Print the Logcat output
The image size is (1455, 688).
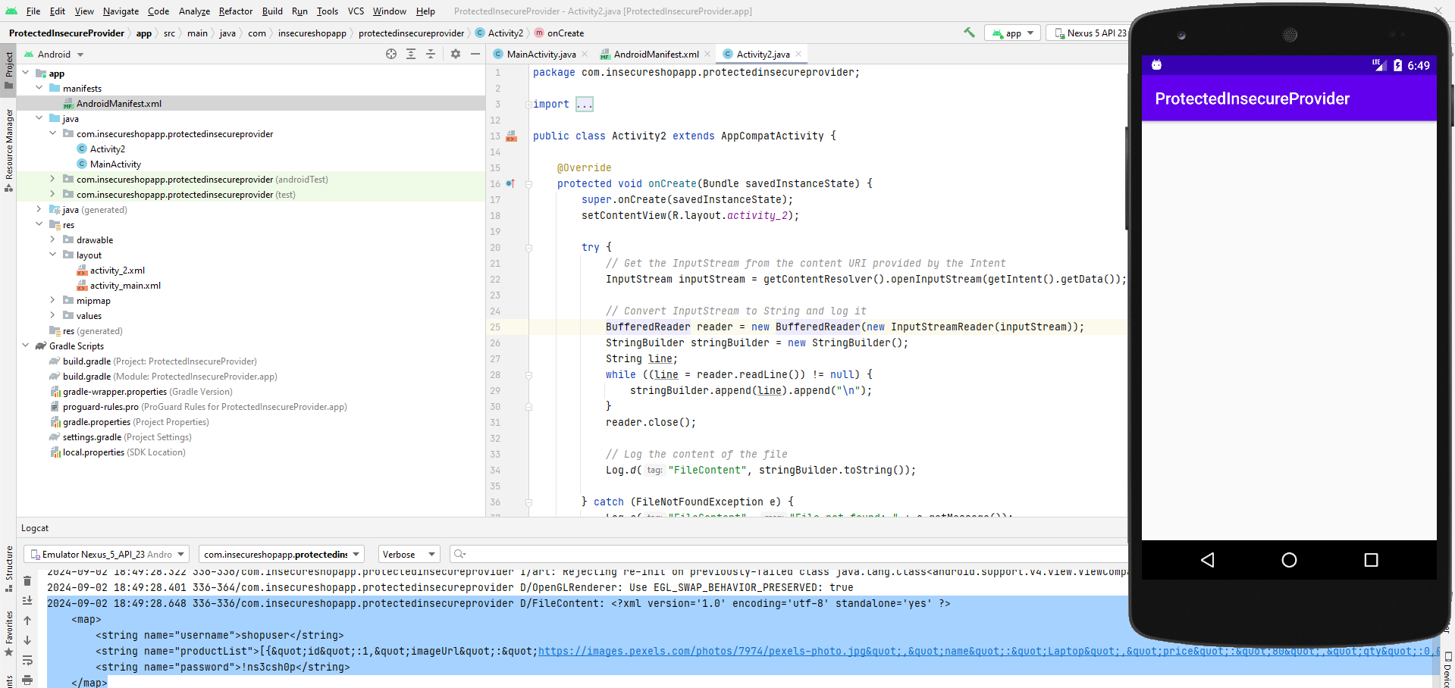coord(27,681)
